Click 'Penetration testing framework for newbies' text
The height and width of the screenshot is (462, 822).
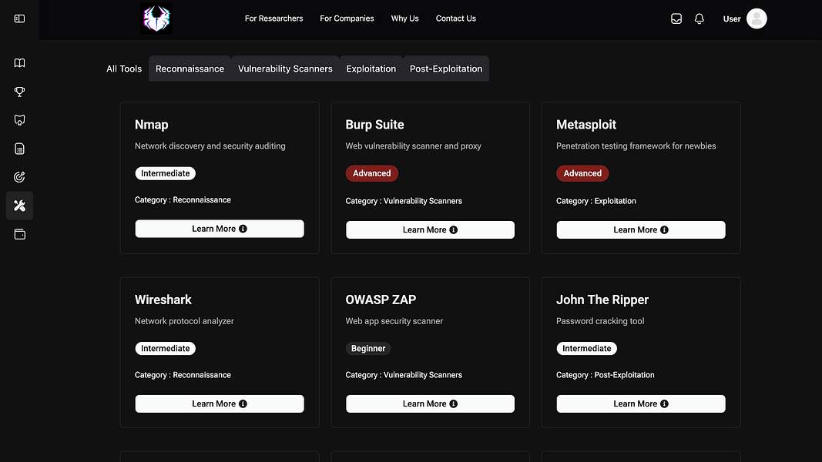click(x=636, y=146)
